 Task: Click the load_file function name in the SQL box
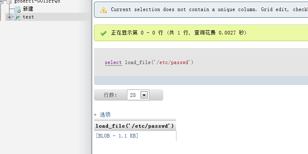(137, 62)
